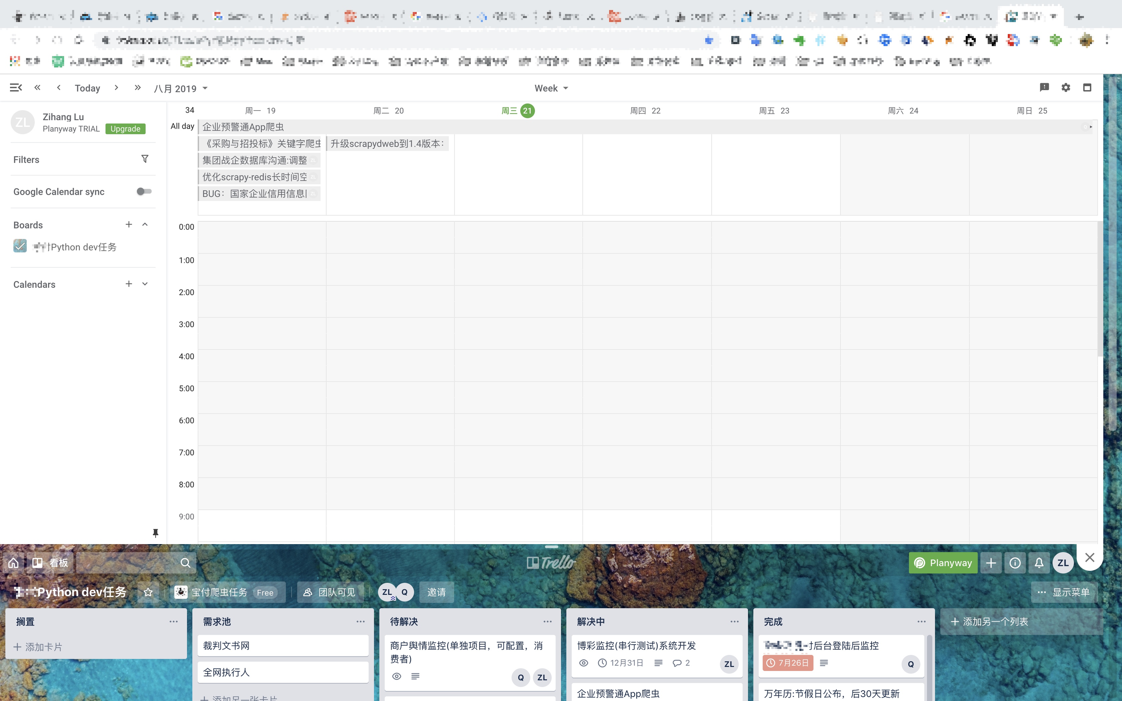Open Planyway settings gear icon
Viewport: 1122px width, 701px height.
1066,88
